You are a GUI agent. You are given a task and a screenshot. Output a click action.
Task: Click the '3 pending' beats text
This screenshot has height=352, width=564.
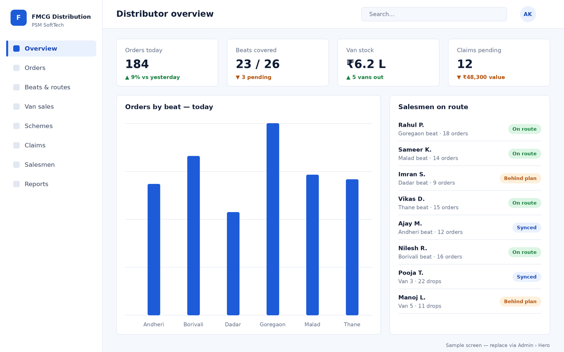(256, 77)
